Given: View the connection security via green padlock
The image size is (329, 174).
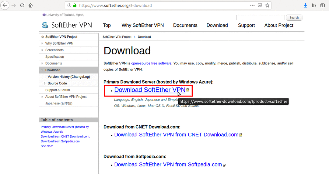Looking at the screenshot, I should tap(75, 5).
